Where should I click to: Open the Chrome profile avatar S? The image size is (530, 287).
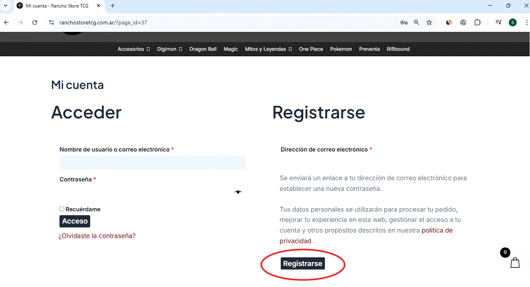point(513,23)
